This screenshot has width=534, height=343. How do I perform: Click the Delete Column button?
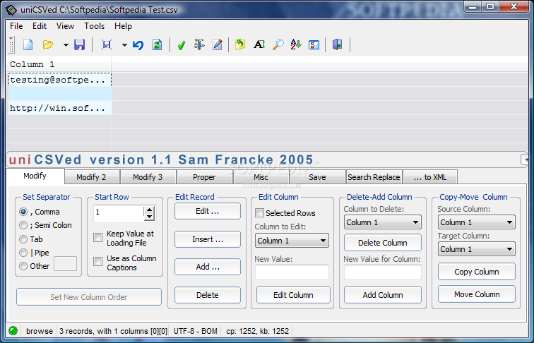[382, 243]
